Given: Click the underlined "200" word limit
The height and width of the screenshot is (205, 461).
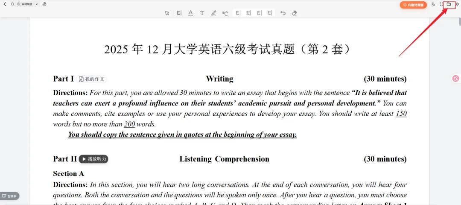Looking at the screenshot, I should click(x=129, y=124).
